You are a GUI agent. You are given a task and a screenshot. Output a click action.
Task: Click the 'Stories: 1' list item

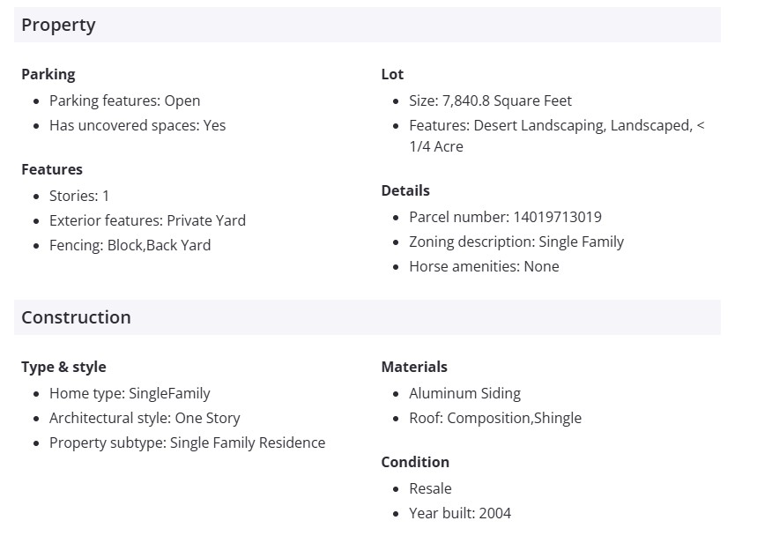point(79,196)
